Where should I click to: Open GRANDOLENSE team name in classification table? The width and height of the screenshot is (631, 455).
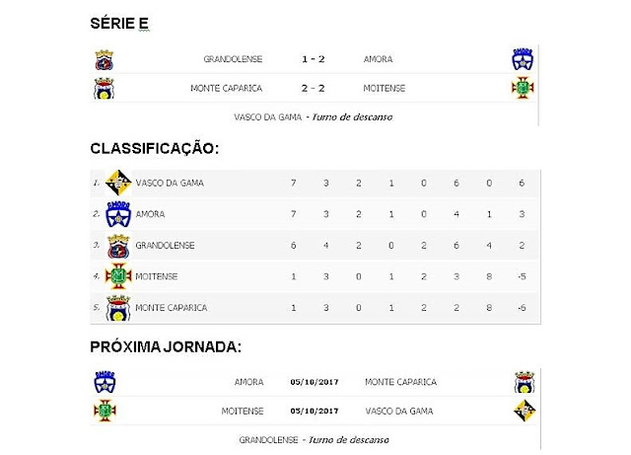click(165, 246)
